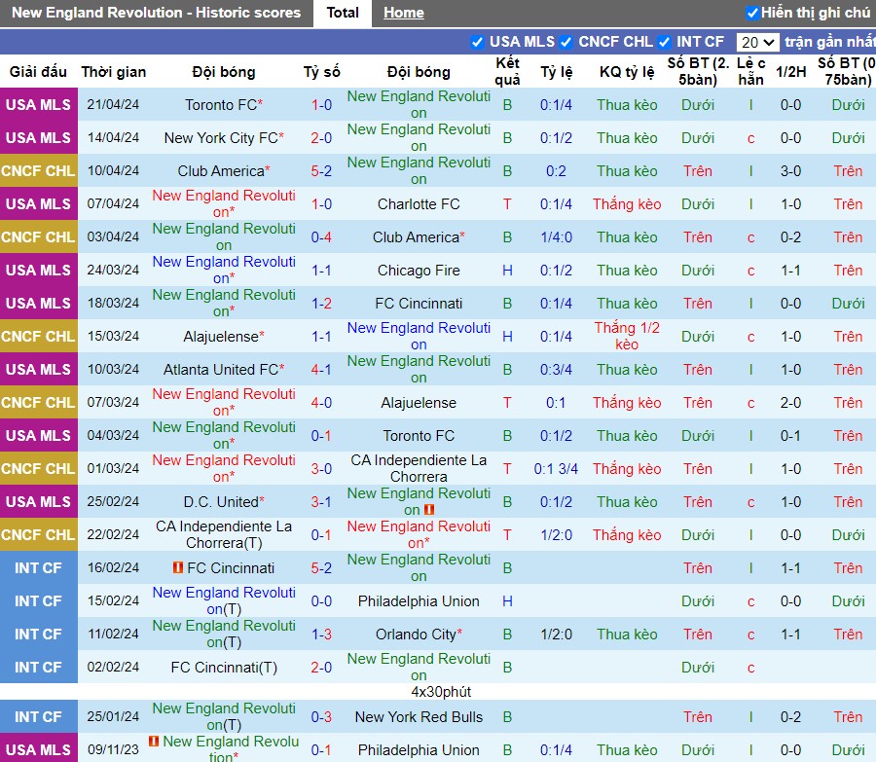Click the red card icon in 09/11/23 row

[153, 742]
